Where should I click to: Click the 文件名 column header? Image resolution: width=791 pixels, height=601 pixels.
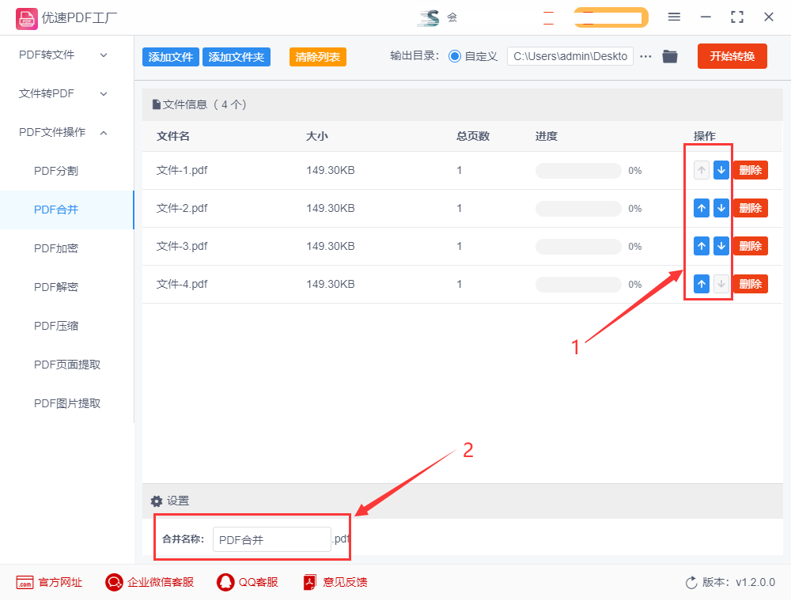pyautogui.click(x=173, y=136)
